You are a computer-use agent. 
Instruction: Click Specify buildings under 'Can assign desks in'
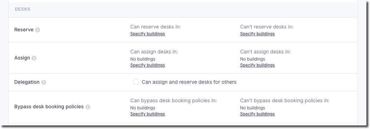tap(148, 65)
